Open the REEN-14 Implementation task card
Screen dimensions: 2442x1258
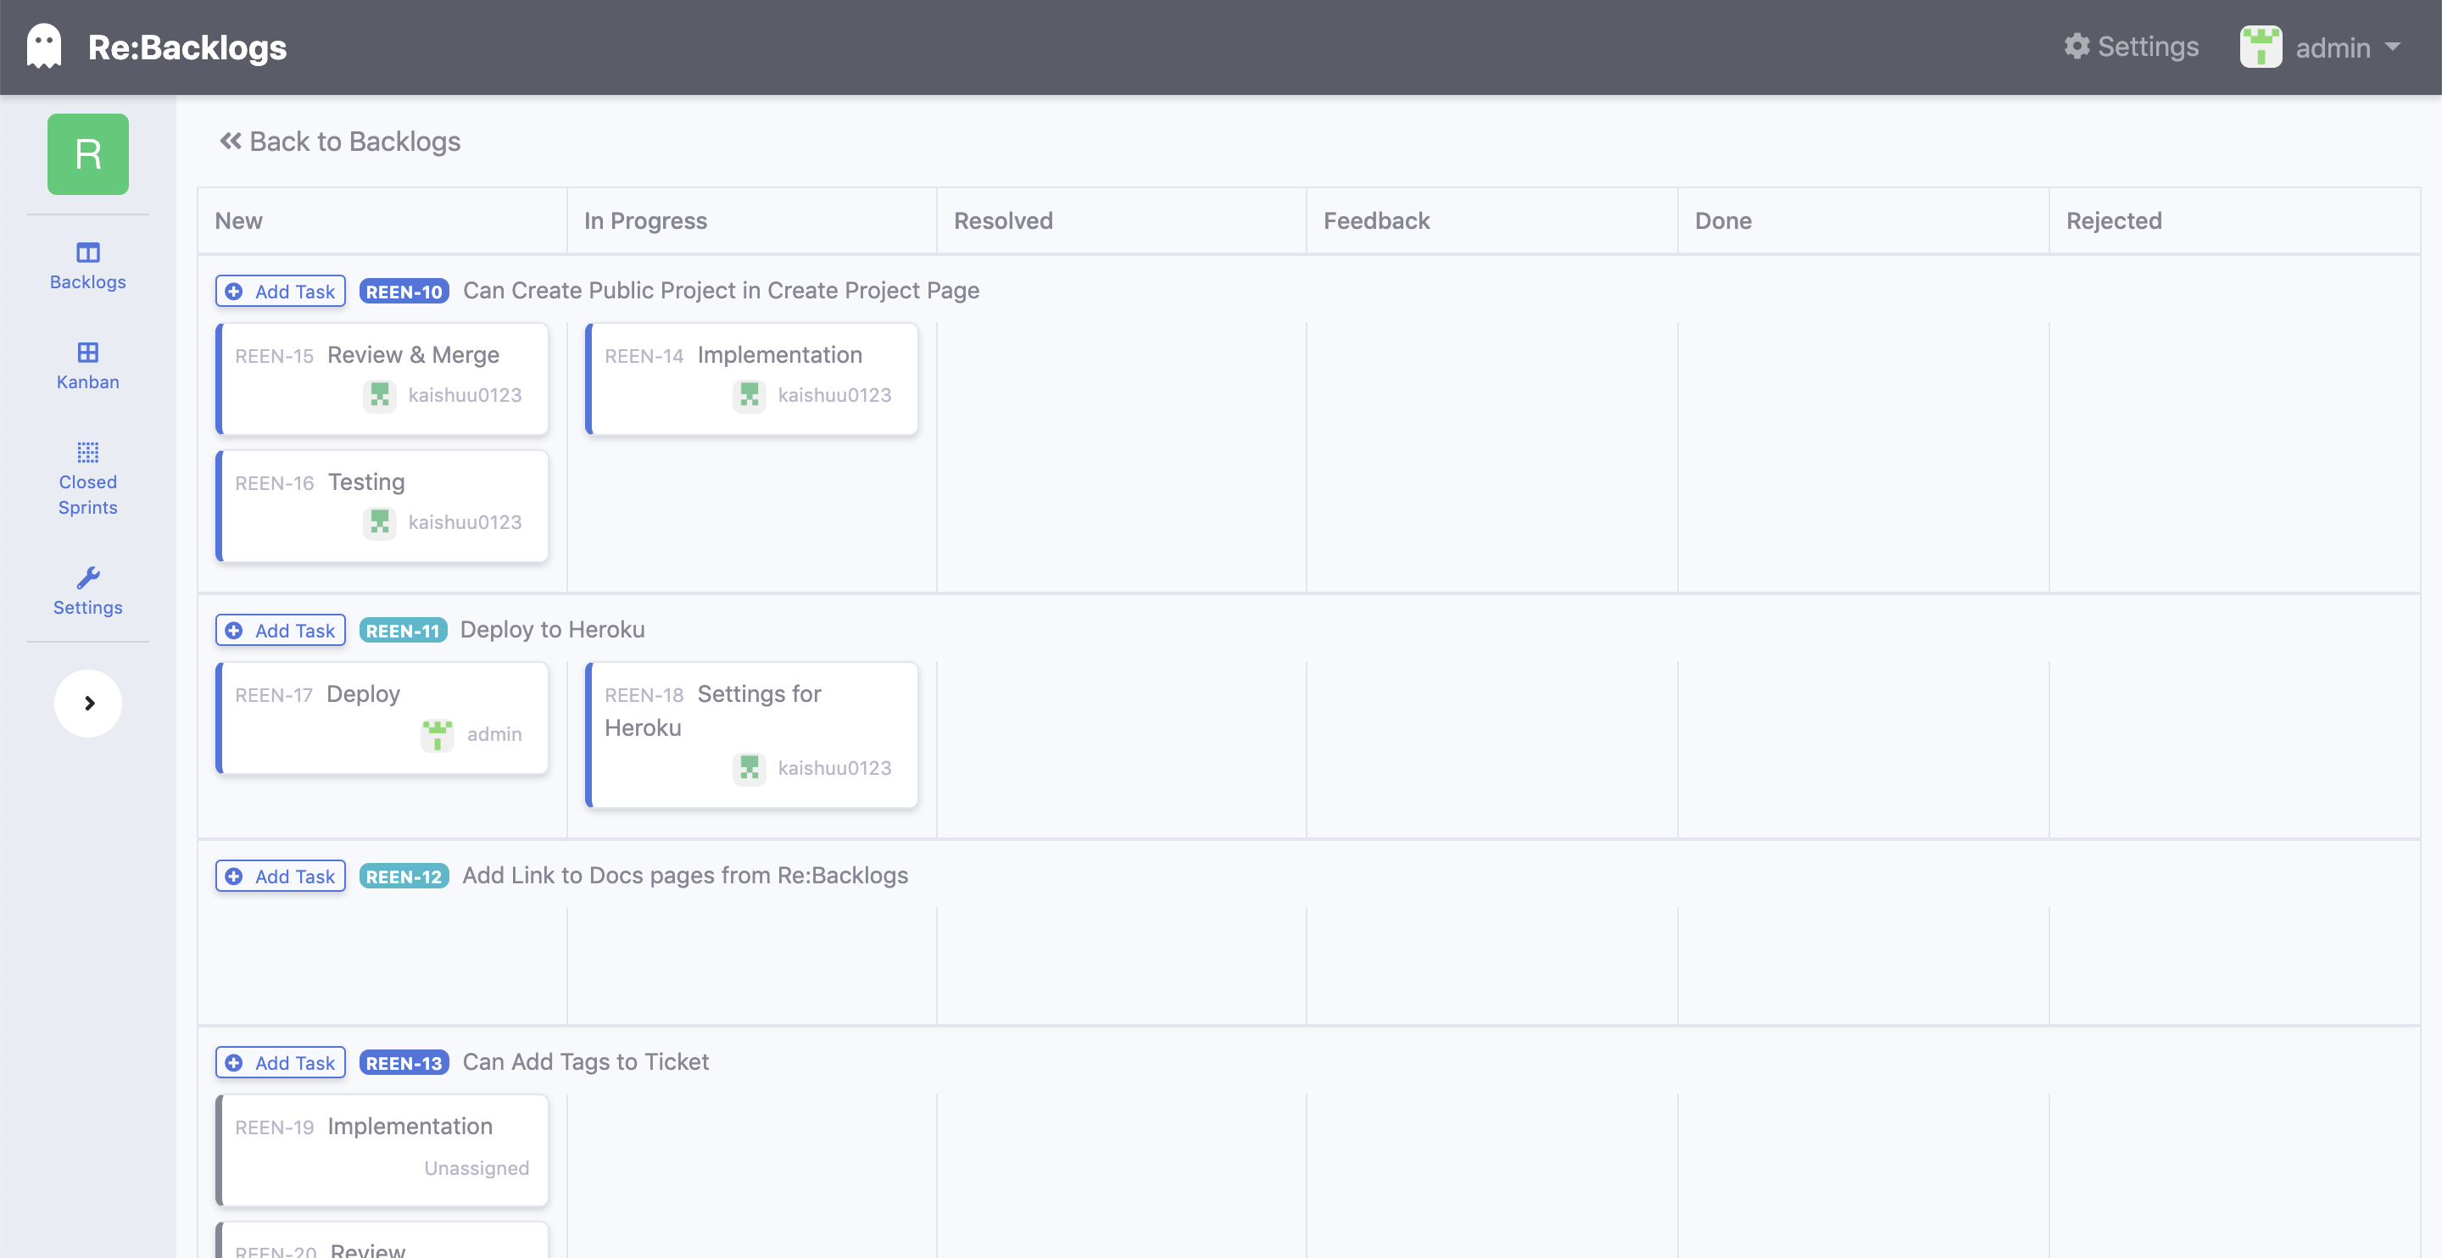(x=752, y=378)
